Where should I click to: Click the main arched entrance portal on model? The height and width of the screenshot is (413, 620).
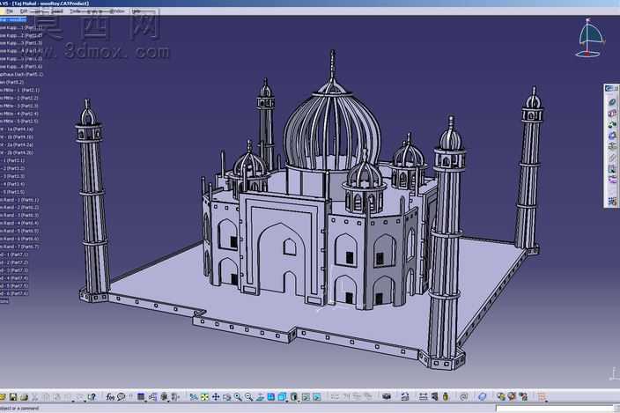point(282,259)
